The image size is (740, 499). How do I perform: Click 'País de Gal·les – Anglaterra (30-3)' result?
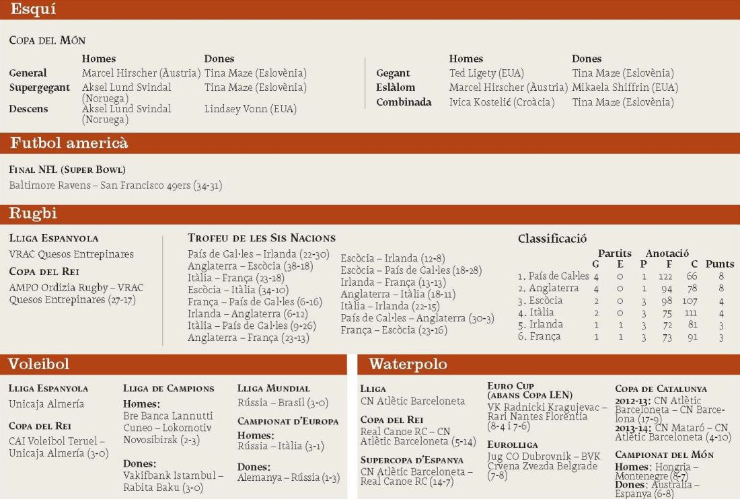pos(417,318)
